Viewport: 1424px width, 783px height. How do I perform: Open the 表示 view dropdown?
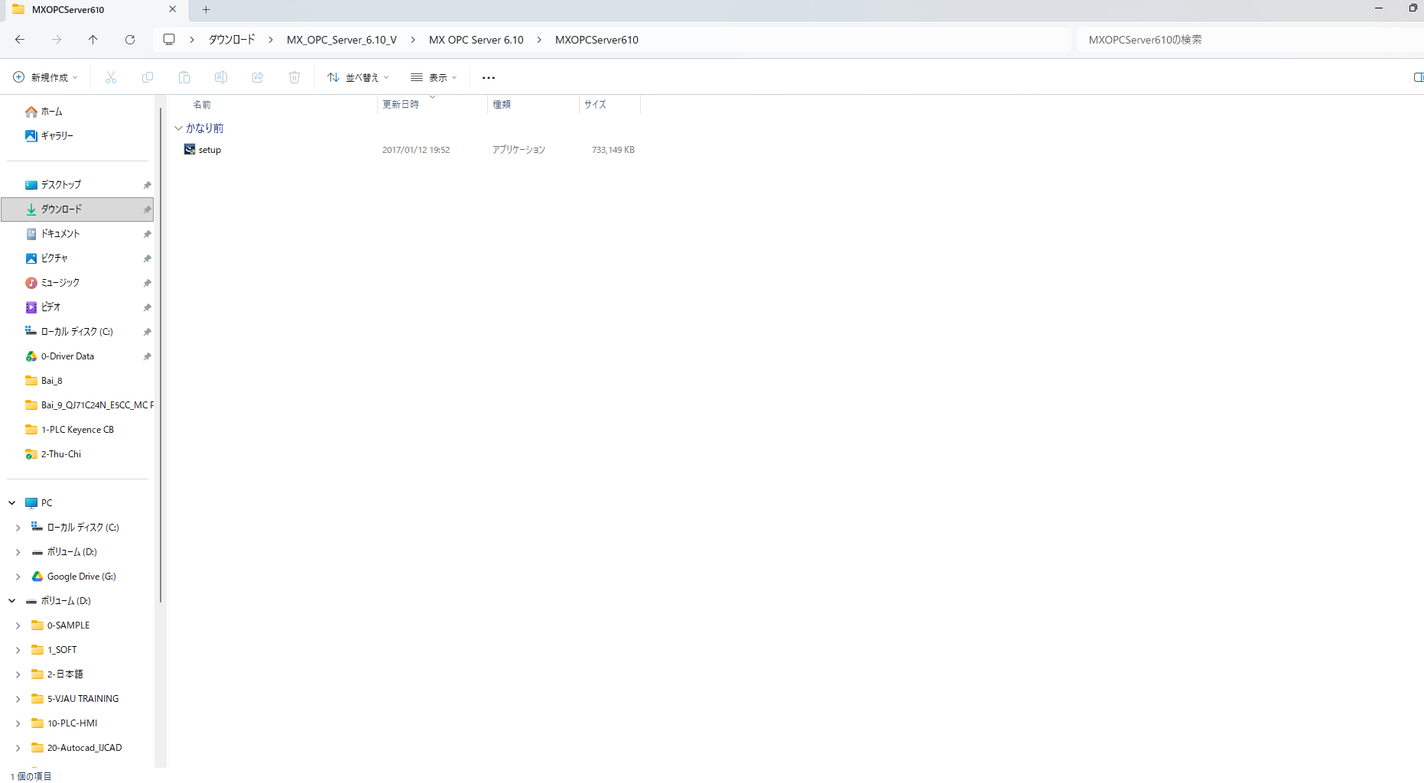pyautogui.click(x=434, y=77)
